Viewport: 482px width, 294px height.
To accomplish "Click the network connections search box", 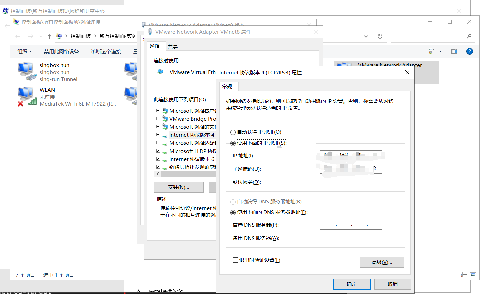I will (433, 36).
